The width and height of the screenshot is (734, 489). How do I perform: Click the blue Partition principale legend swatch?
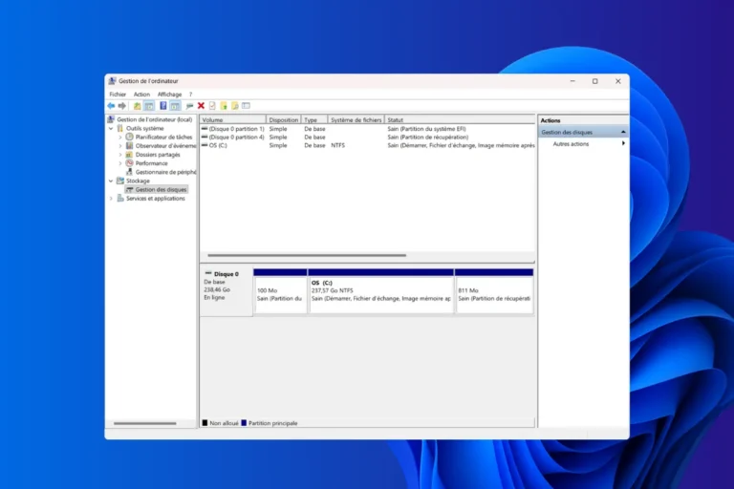coord(244,423)
